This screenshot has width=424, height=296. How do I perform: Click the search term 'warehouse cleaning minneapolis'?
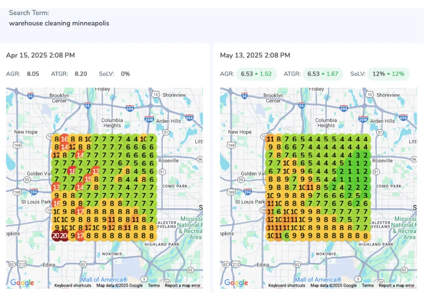(59, 23)
